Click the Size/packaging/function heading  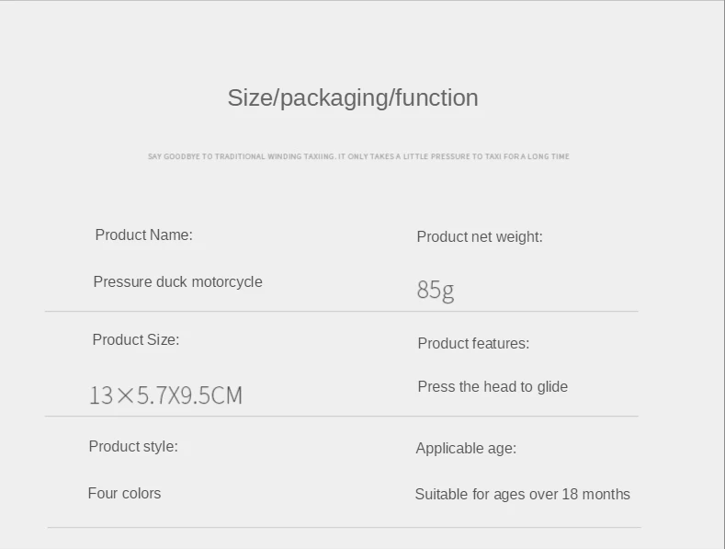(353, 98)
